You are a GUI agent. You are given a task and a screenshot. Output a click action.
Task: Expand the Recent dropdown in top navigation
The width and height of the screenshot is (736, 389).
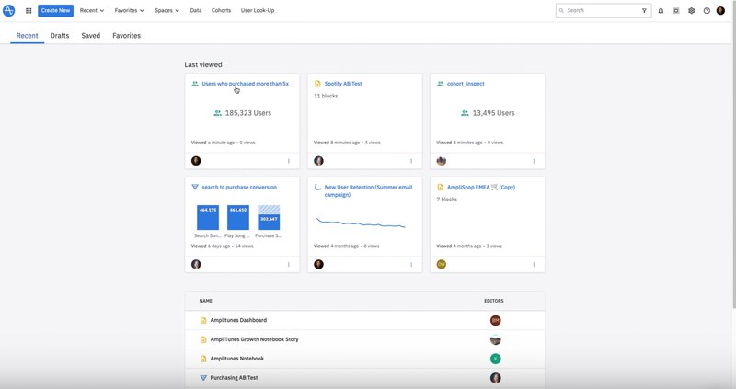[92, 10]
